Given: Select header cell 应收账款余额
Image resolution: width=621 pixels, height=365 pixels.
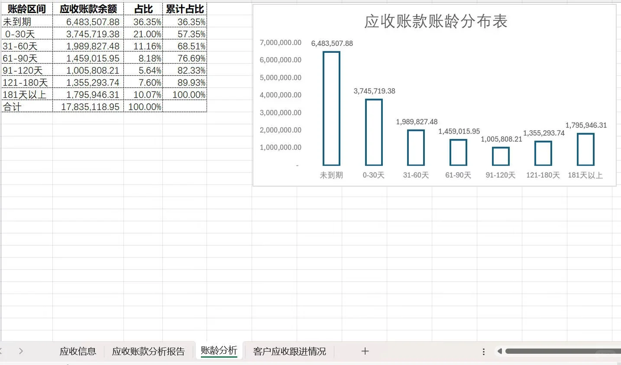Looking at the screenshot, I should (x=88, y=9).
